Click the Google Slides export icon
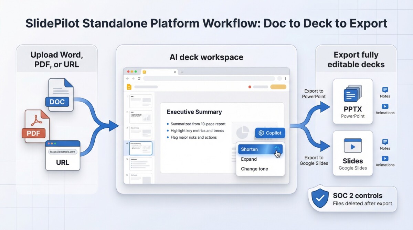This screenshot has width=413, height=230. [353, 146]
